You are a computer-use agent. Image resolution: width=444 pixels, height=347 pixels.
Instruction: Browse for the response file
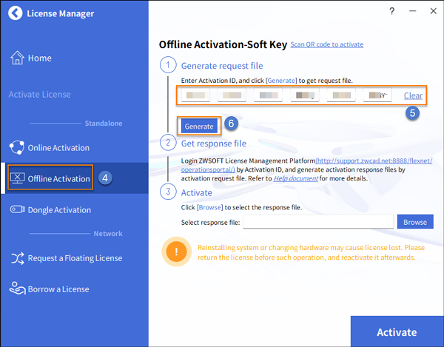[x=415, y=222]
